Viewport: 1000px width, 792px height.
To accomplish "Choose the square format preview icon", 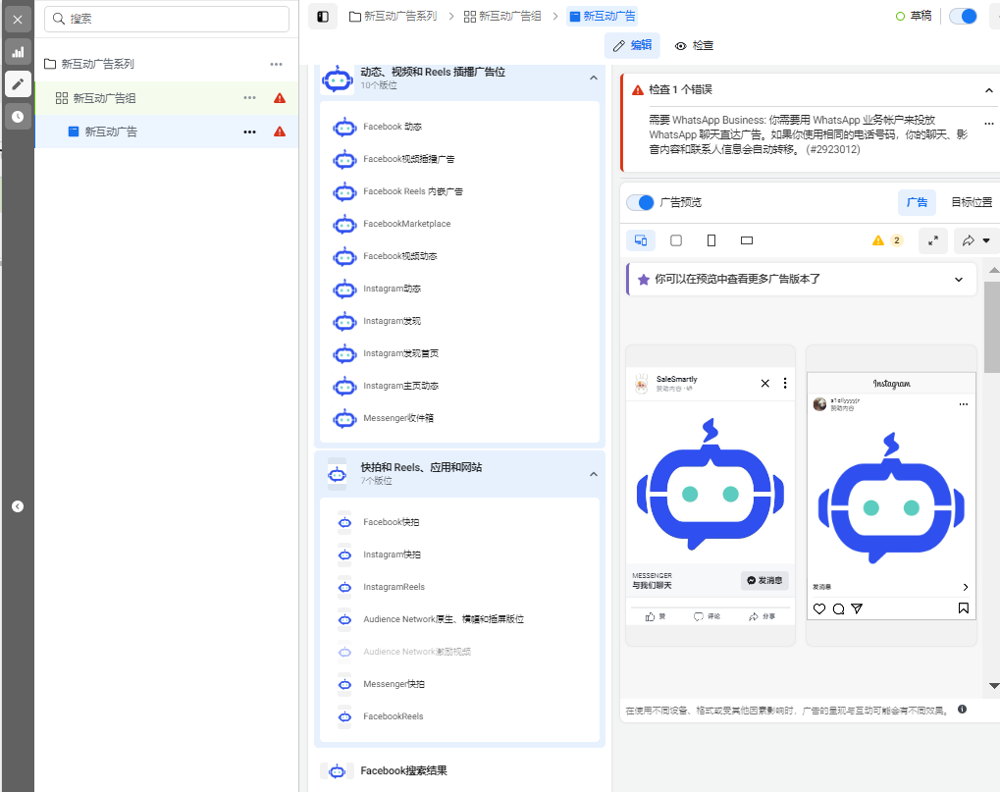I will 676,240.
